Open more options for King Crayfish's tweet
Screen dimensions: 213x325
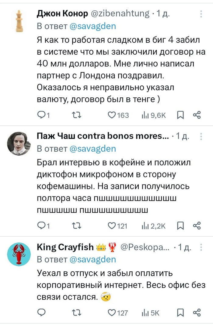tap(201, 247)
